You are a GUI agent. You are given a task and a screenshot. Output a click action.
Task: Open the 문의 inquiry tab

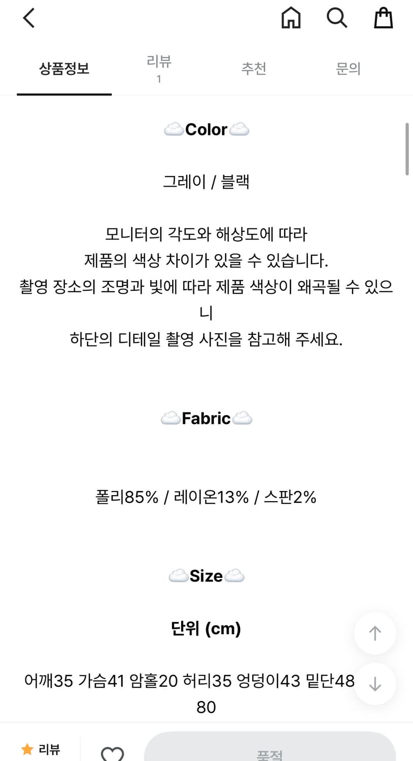click(349, 68)
